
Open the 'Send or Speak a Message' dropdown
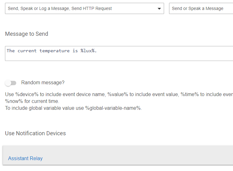click(x=201, y=8)
